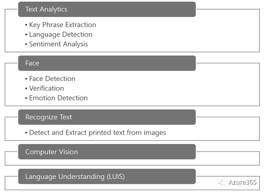265x193 pixels.
Task: Click the bullet dot before Sentiment Analysis
Action: tap(26, 44)
